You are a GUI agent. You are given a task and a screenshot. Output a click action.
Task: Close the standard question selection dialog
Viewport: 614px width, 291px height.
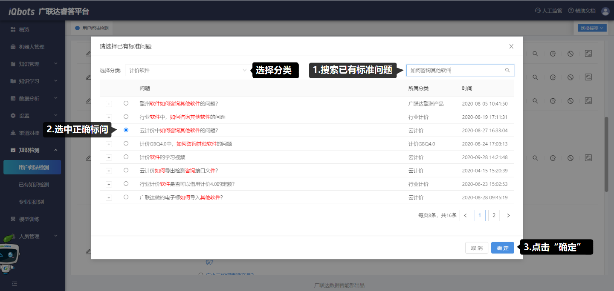point(511,46)
